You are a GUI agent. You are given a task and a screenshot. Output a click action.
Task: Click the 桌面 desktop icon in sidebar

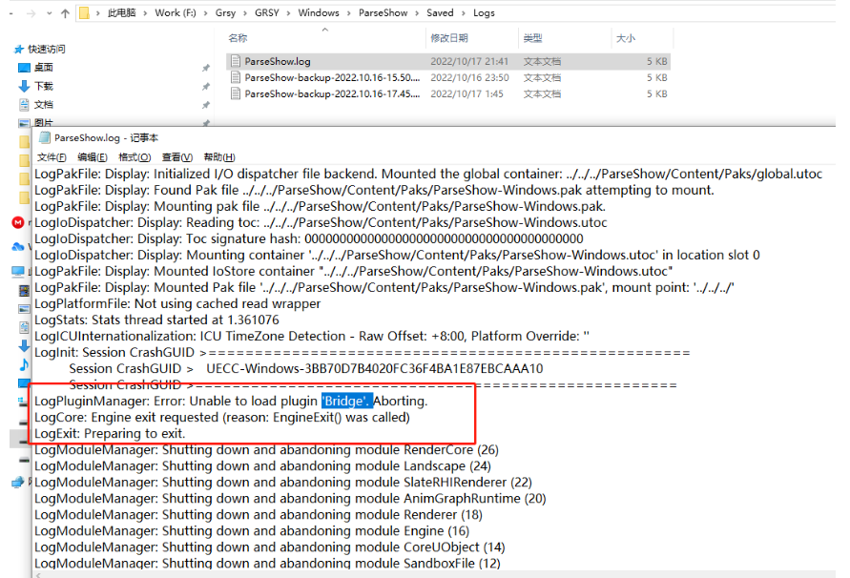pyautogui.click(x=24, y=68)
